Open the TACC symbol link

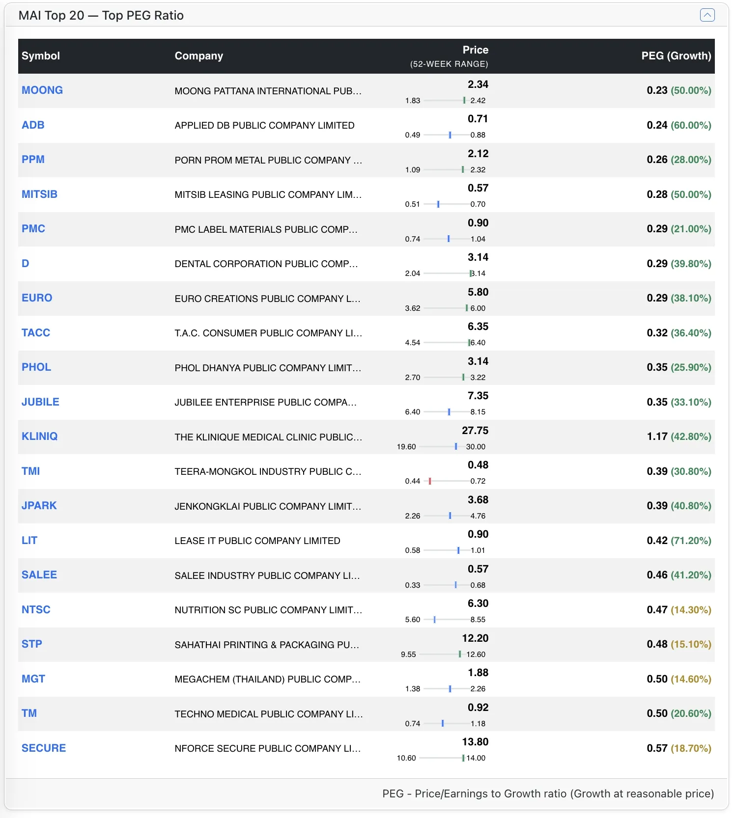(x=36, y=333)
